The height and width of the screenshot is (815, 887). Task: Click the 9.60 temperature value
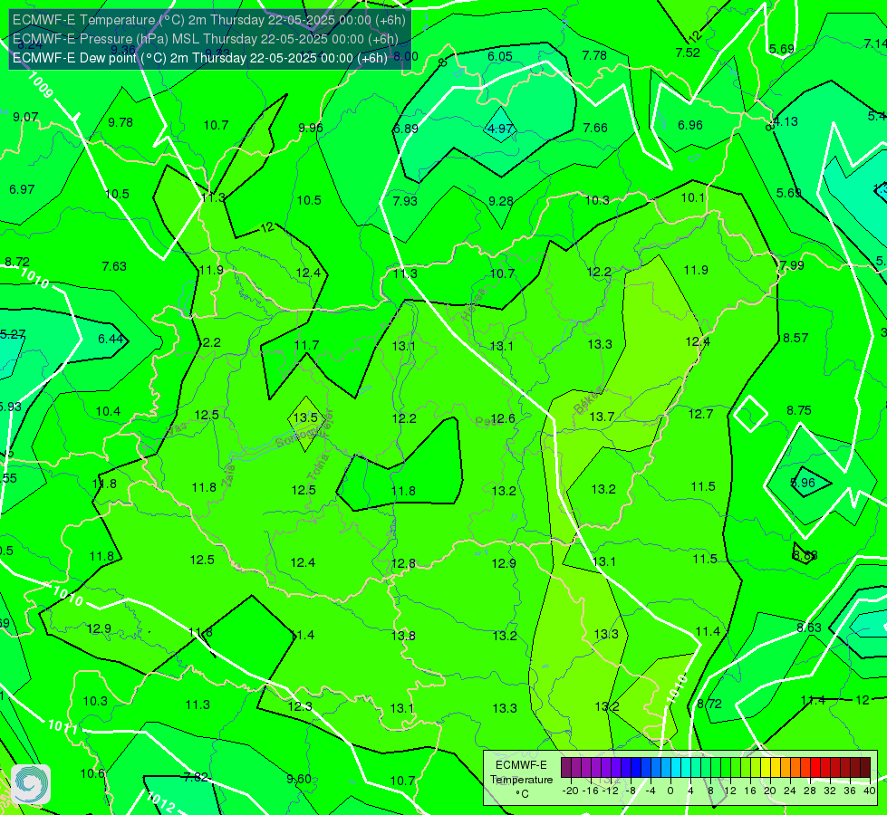(x=299, y=779)
